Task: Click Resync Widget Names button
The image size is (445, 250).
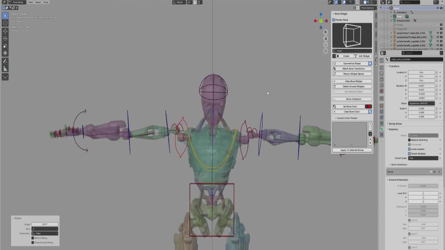Action: pyautogui.click(x=352, y=74)
